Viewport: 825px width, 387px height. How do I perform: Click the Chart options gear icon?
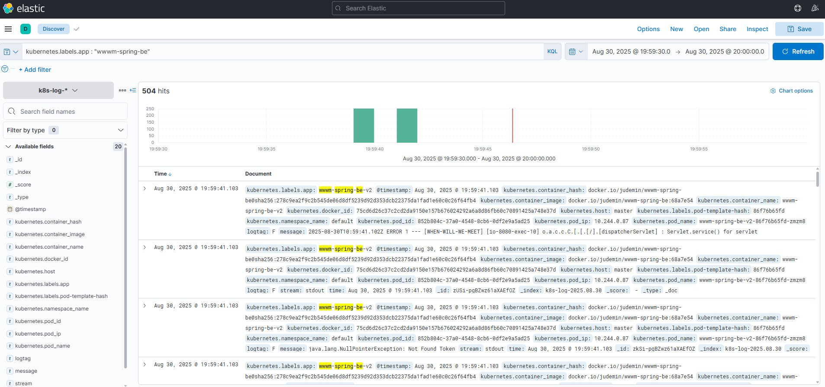click(x=773, y=91)
